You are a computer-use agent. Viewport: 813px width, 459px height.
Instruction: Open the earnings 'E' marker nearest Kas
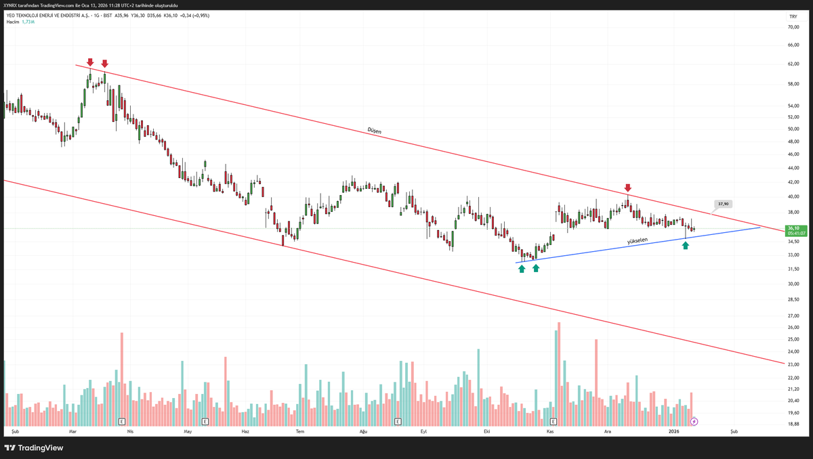tap(553, 421)
